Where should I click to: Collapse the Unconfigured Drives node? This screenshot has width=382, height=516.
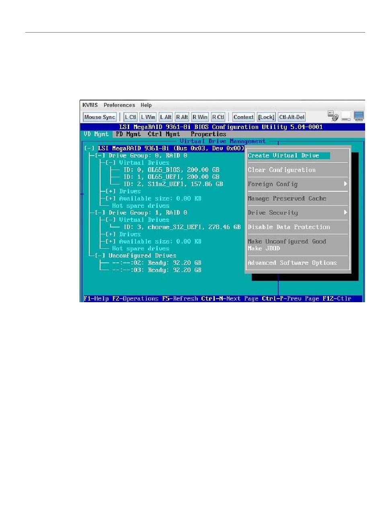pyautogui.click(x=101, y=256)
